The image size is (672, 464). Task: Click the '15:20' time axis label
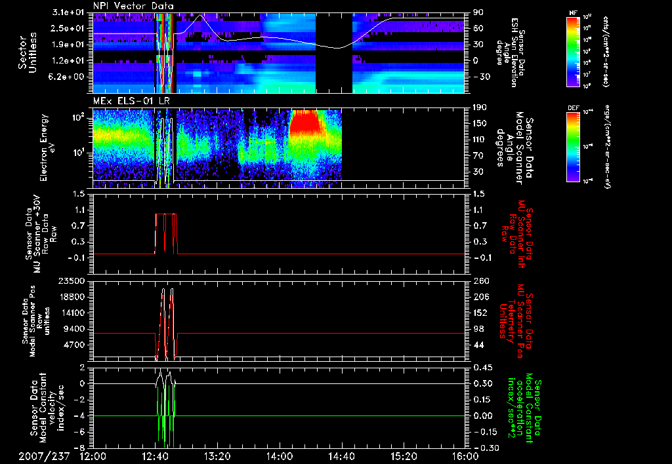pyautogui.click(x=404, y=456)
